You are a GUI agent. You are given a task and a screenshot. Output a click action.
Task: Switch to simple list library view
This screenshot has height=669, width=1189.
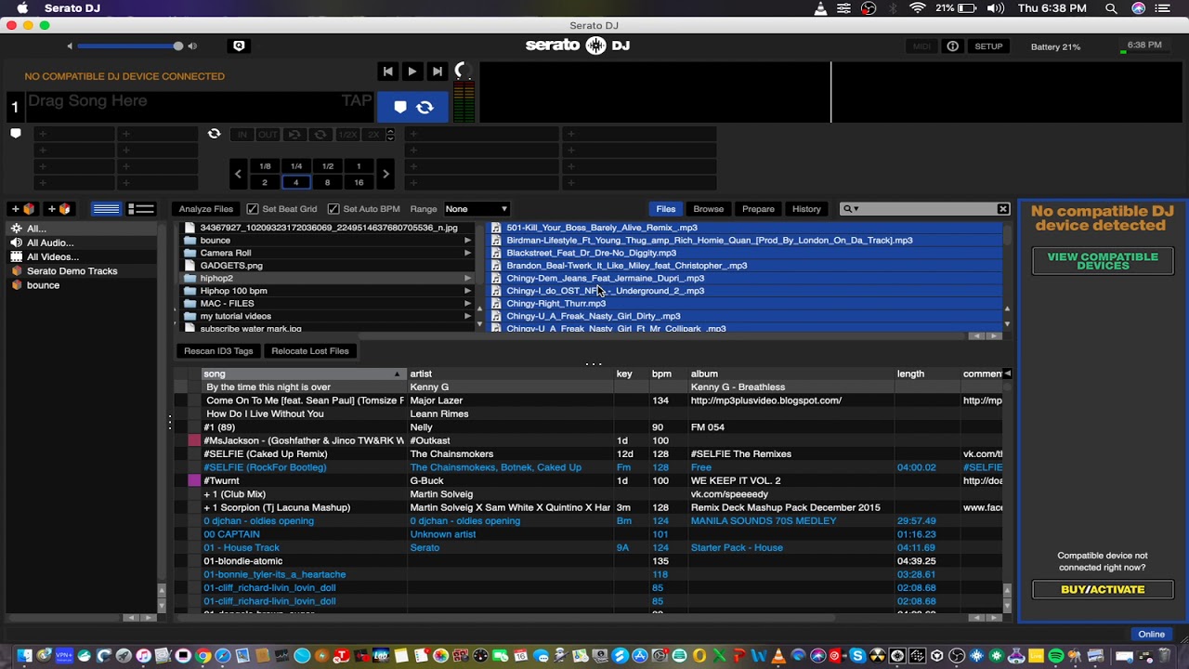(106, 209)
